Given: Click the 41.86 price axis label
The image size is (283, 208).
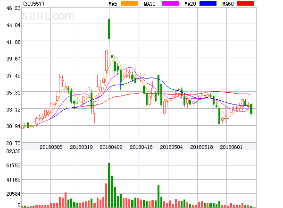Looking at the screenshot, I should tap(14, 42).
